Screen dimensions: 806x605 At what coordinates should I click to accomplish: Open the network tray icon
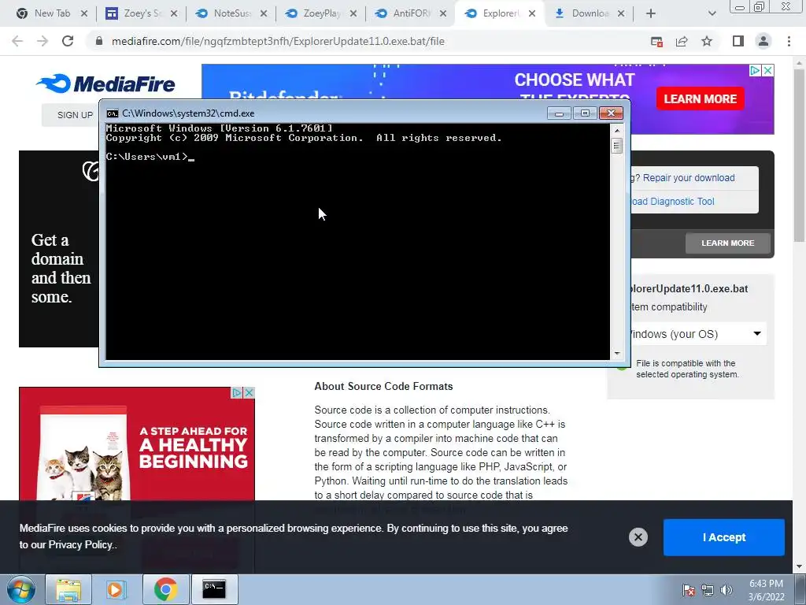[x=708, y=590]
